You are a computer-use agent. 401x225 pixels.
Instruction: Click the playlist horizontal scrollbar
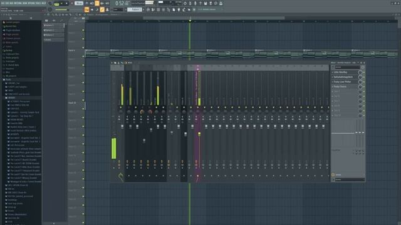click(x=214, y=18)
